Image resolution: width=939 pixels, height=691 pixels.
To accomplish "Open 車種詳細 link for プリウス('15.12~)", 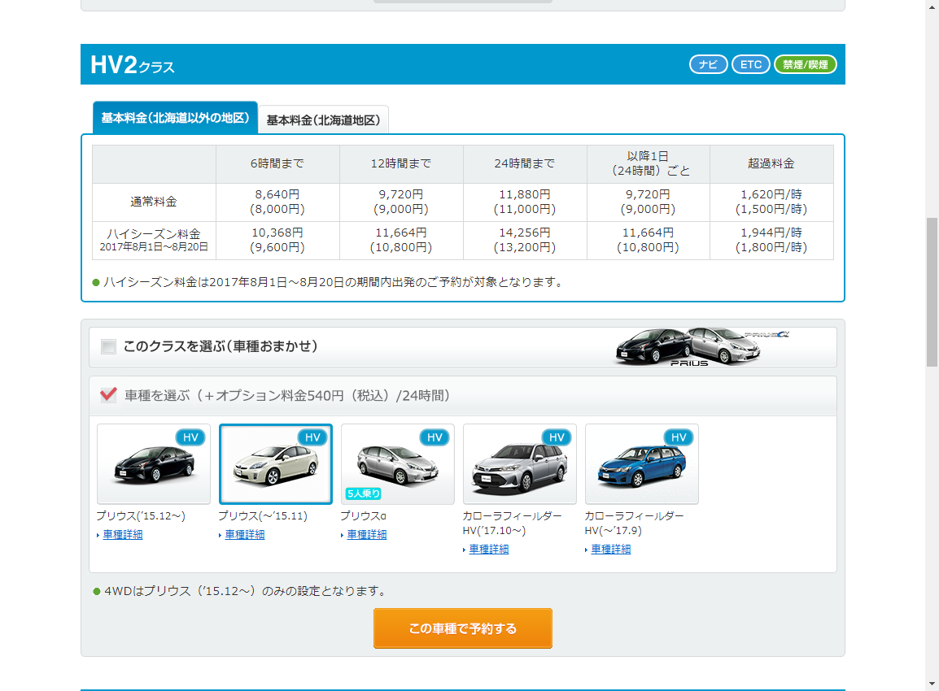I will (123, 535).
